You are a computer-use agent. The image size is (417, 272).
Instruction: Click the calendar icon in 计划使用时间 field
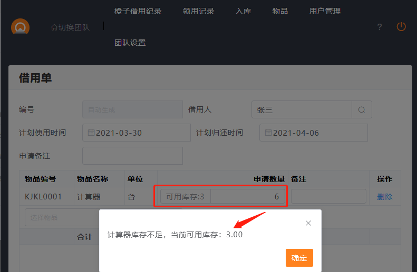click(x=91, y=133)
